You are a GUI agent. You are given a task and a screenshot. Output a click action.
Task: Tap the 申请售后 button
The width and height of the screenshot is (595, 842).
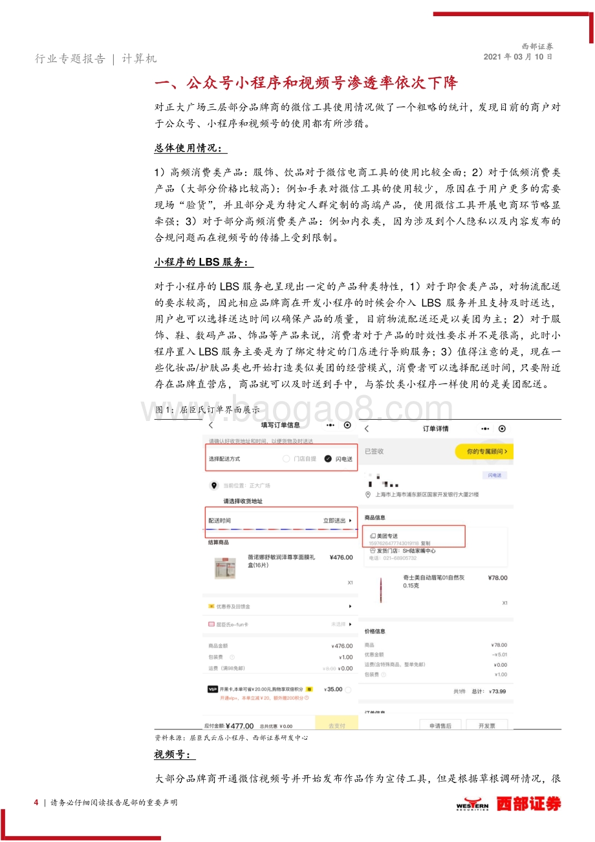pos(440,725)
